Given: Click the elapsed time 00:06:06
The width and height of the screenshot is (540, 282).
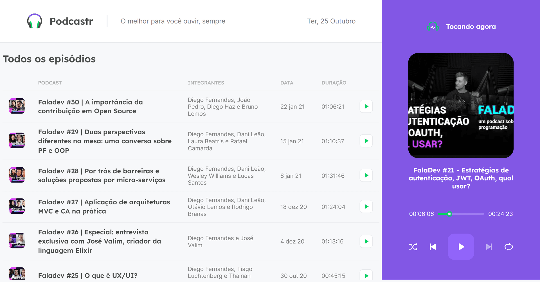Looking at the screenshot, I should (421, 214).
